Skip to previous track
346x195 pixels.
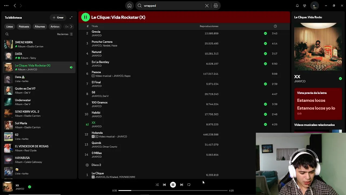click(164, 185)
